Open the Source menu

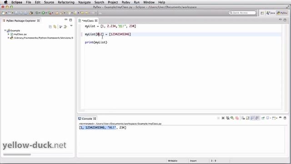[x=49, y=2]
